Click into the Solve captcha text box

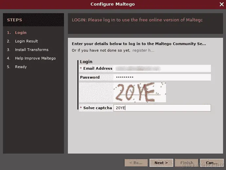pyautogui.click(x=162, y=108)
